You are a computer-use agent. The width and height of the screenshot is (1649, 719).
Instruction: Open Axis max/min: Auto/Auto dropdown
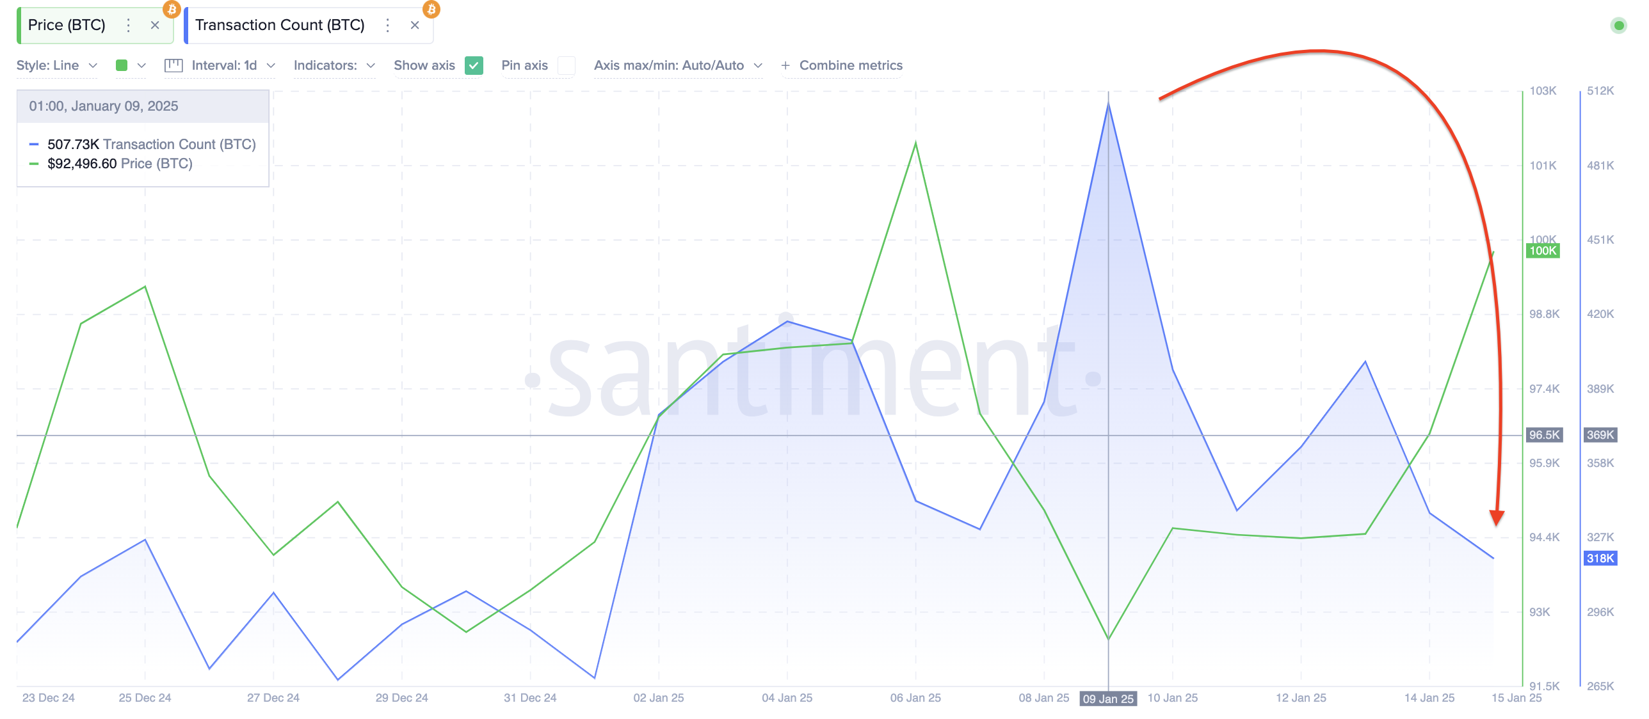pyautogui.click(x=678, y=65)
